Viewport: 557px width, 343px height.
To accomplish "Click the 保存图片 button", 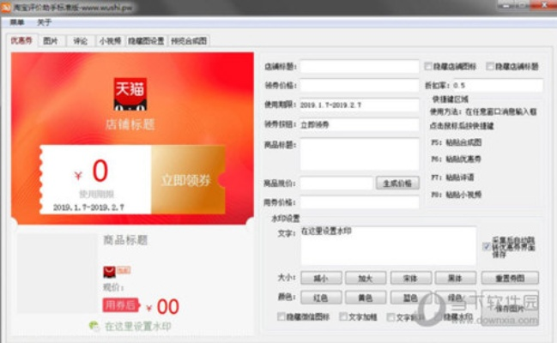I will click(x=510, y=308).
